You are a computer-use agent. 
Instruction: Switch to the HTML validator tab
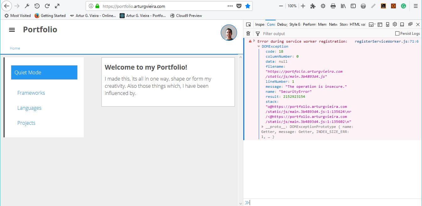358,24
